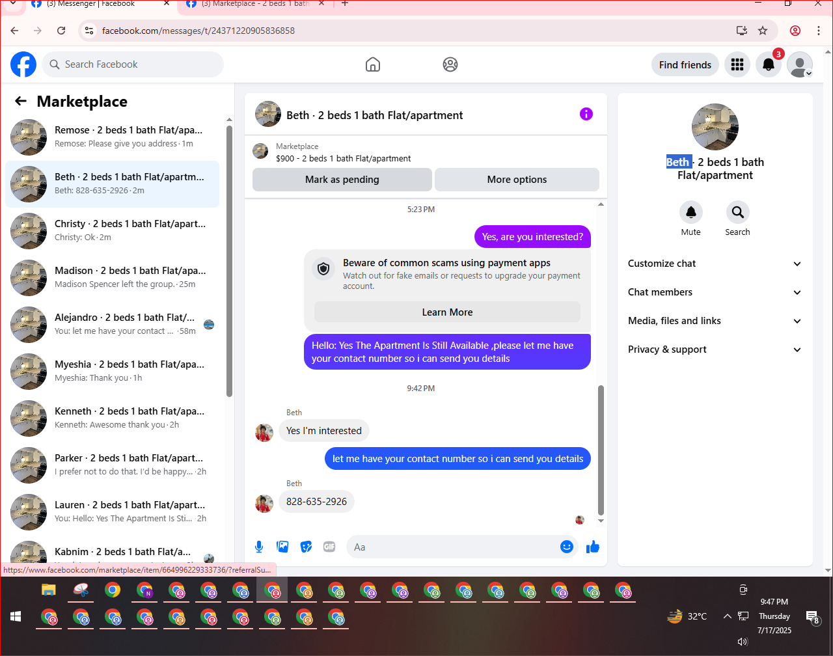Click the message text field
833x656 pixels.
pyautogui.click(x=456, y=547)
